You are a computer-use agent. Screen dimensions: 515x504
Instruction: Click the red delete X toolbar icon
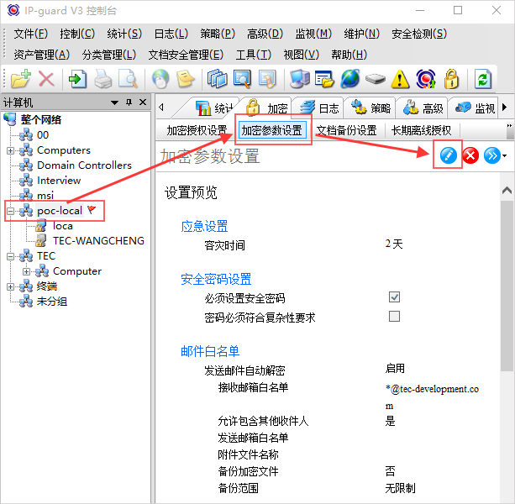(x=46, y=79)
